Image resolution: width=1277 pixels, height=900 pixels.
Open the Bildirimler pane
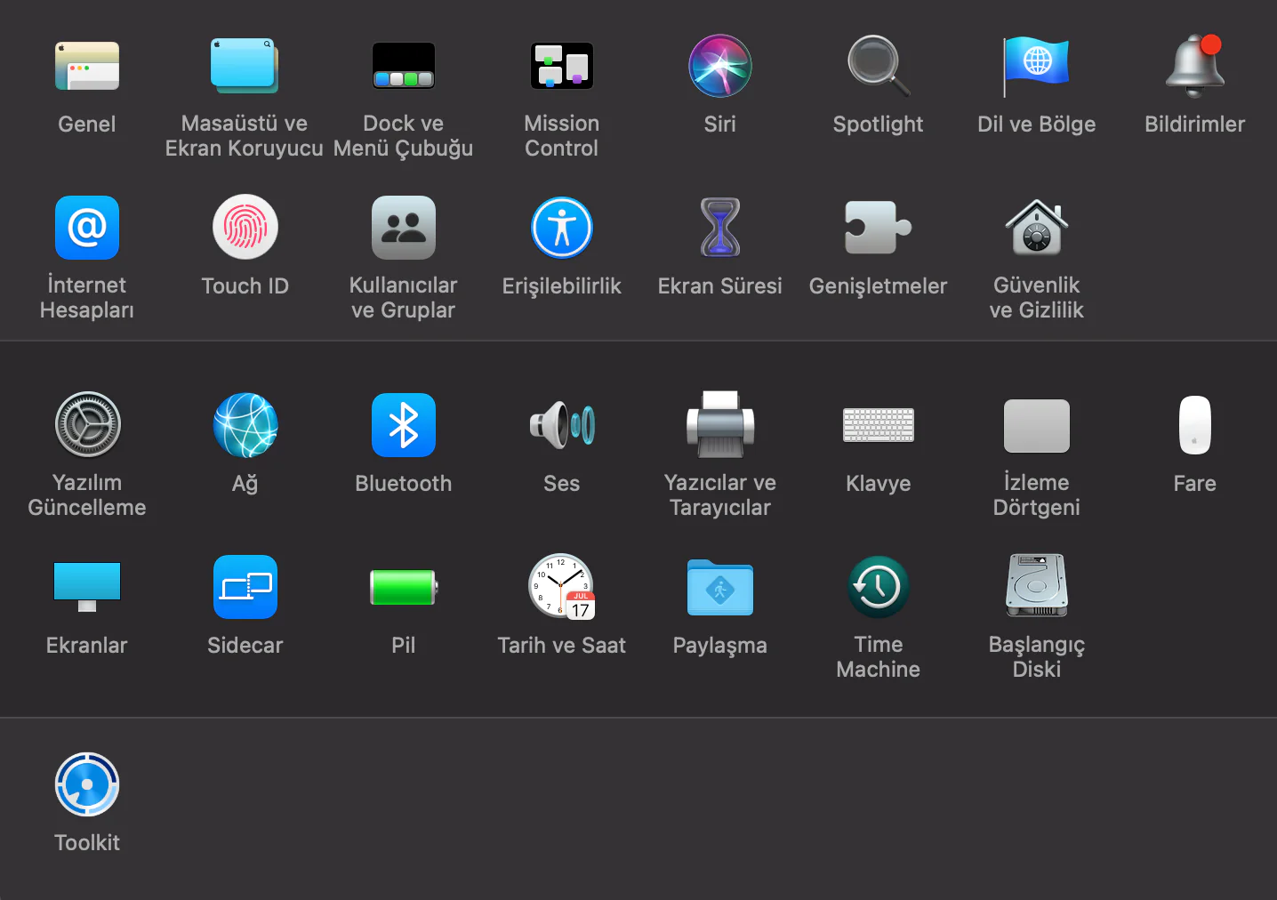[x=1194, y=66]
